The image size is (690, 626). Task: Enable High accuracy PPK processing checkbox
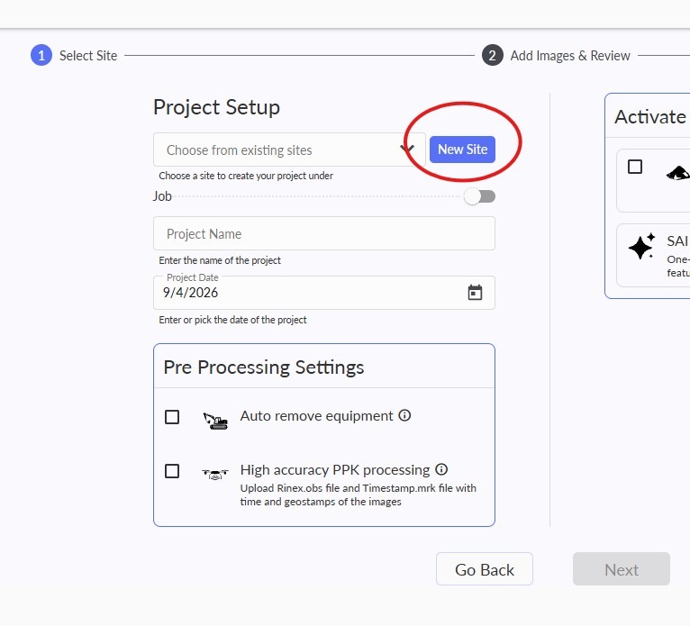coord(172,471)
